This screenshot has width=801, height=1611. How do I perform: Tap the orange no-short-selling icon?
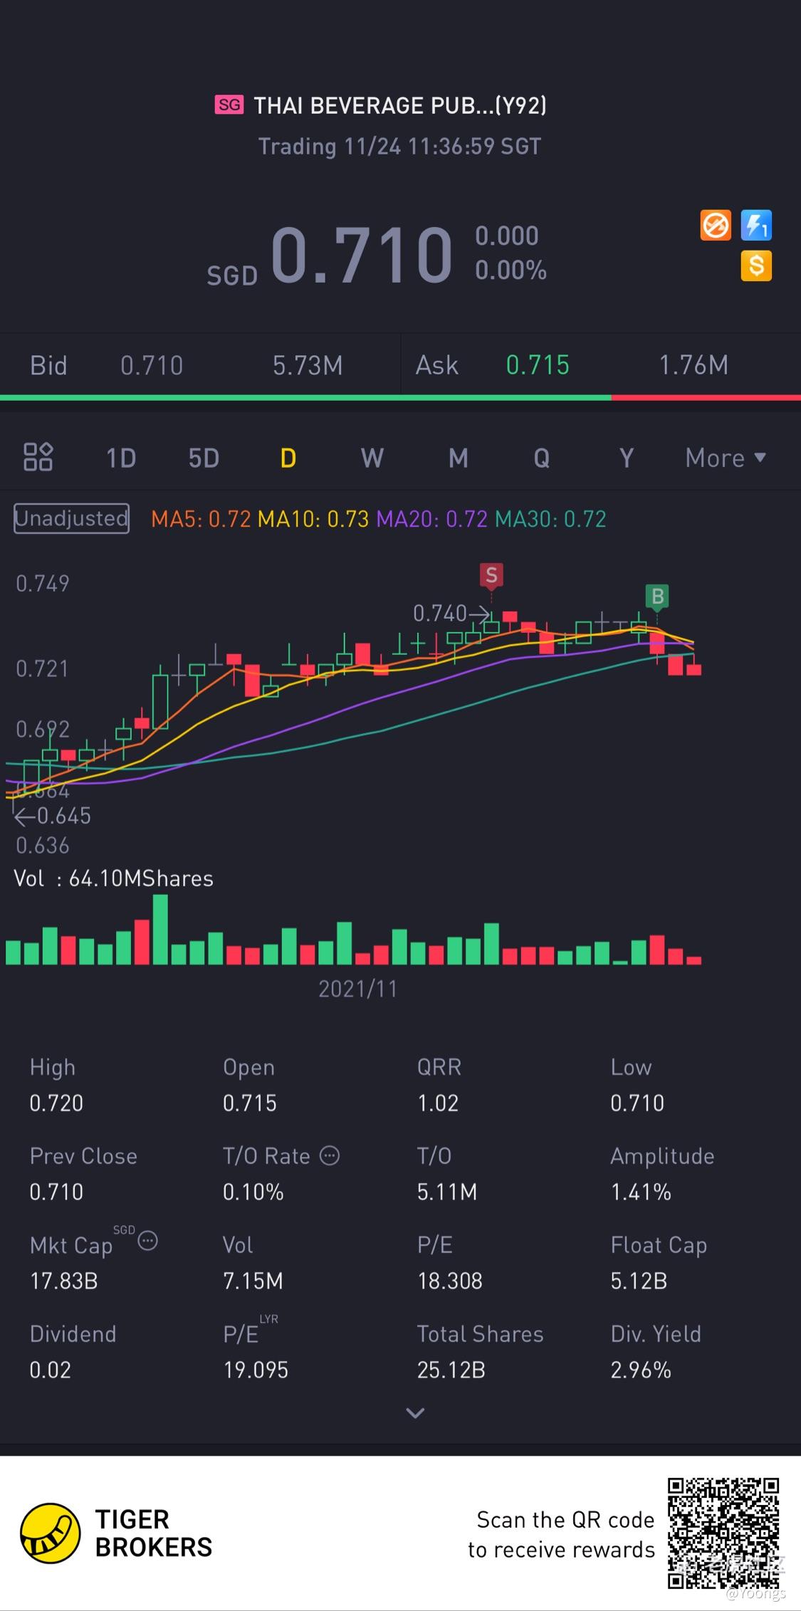click(x=716, y=226)
